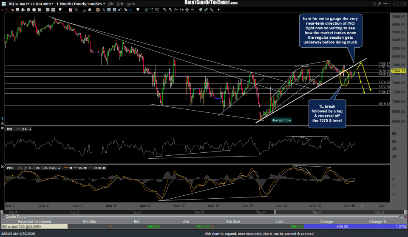Close the RSI indicator panel

coord(3,128)
